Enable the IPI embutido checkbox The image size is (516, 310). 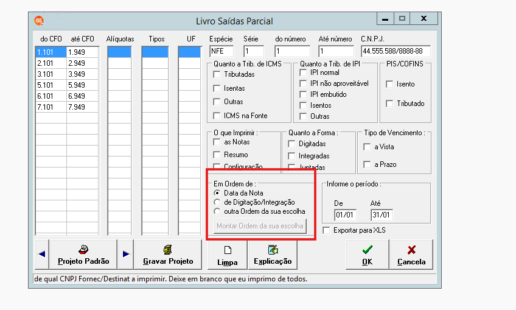303,94
